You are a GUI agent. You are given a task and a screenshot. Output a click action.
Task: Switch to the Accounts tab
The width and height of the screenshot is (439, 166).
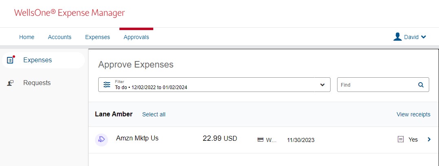point(60,37)
